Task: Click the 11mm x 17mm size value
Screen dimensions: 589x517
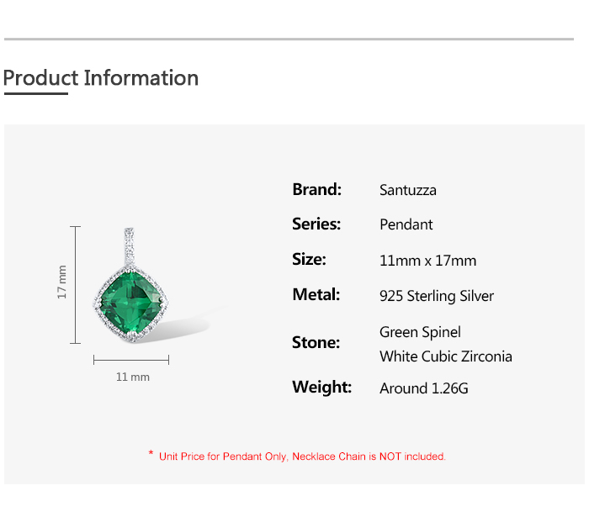Action: pyautogui.click(x=427, y=261)
